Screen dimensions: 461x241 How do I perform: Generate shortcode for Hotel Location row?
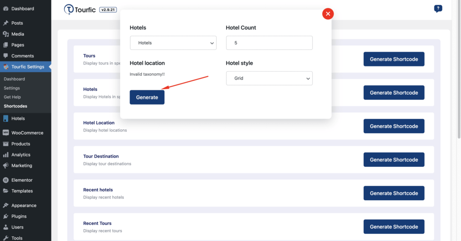click(393, 126)
